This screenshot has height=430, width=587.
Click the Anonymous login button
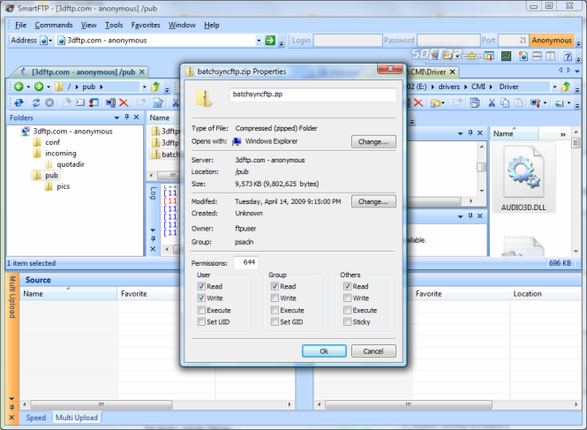coord(552,40)
